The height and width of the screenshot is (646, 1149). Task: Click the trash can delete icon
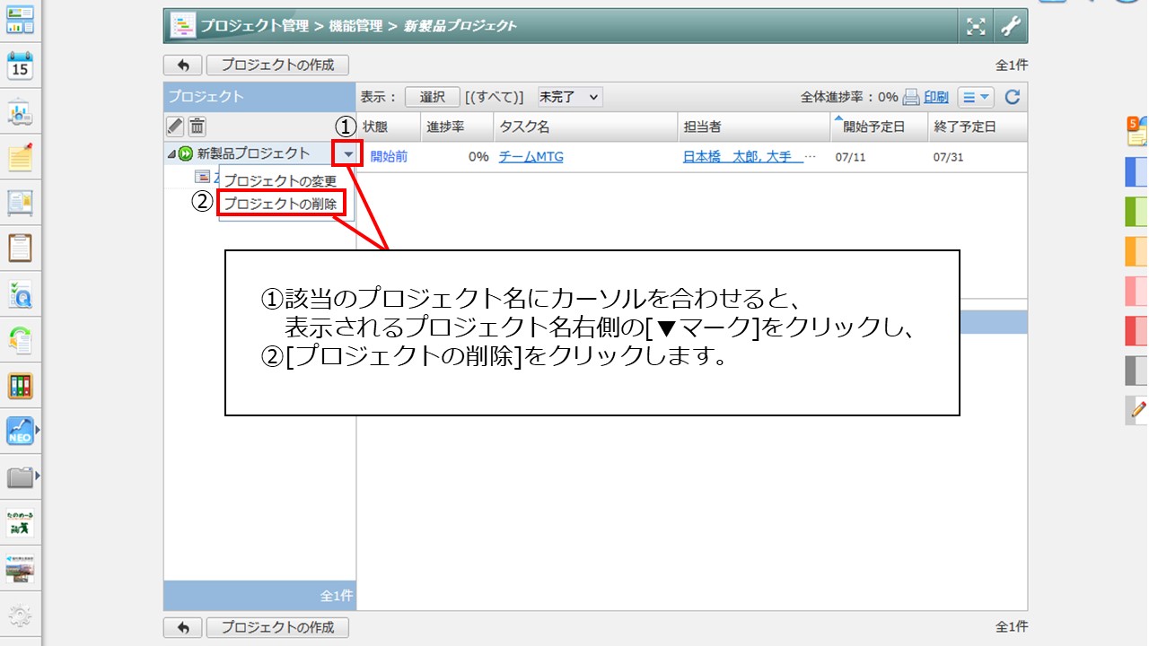[x=197, y=127]
